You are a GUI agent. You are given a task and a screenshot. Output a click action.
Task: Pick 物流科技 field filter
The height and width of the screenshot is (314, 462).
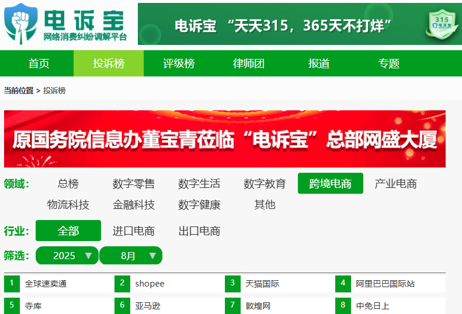[68, 204]
